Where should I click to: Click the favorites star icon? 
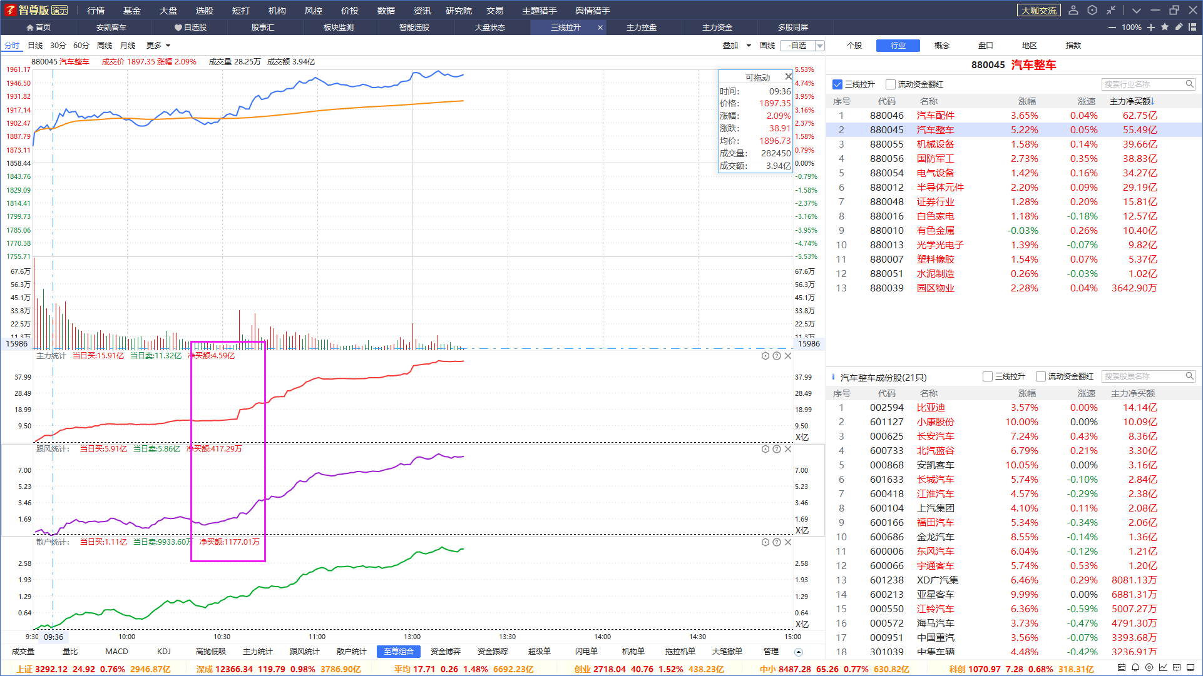(x=1165, y=27)
